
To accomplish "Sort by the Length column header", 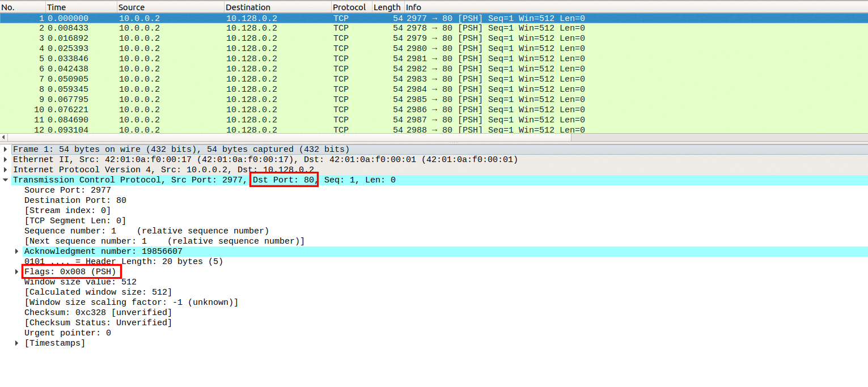I will coord(388,7).
